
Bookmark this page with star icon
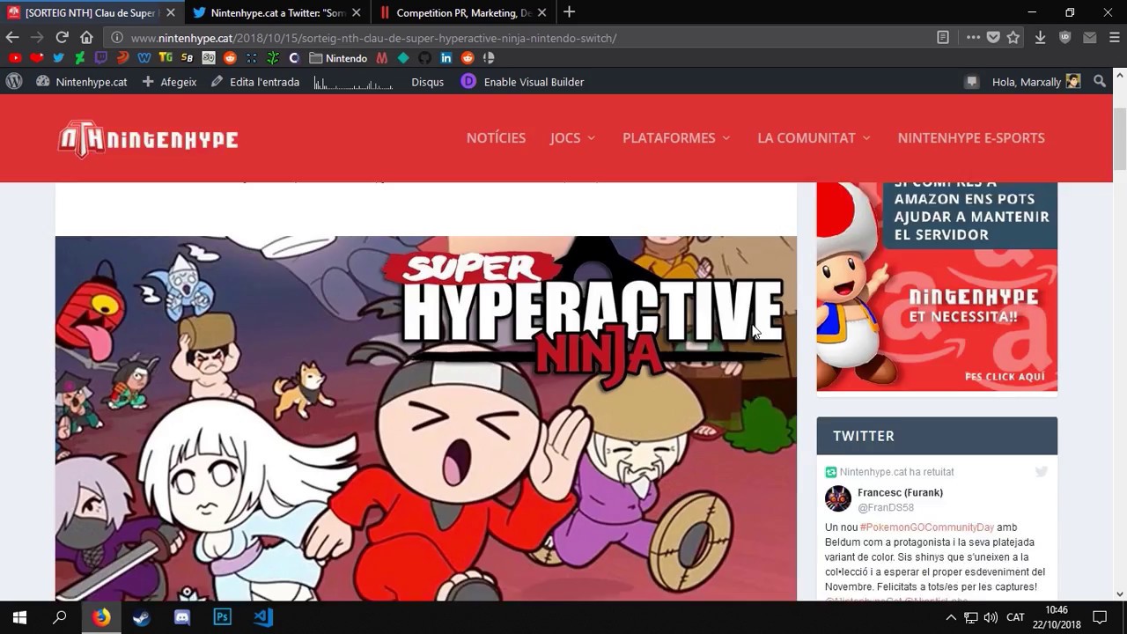click(x=1013, y=37)
